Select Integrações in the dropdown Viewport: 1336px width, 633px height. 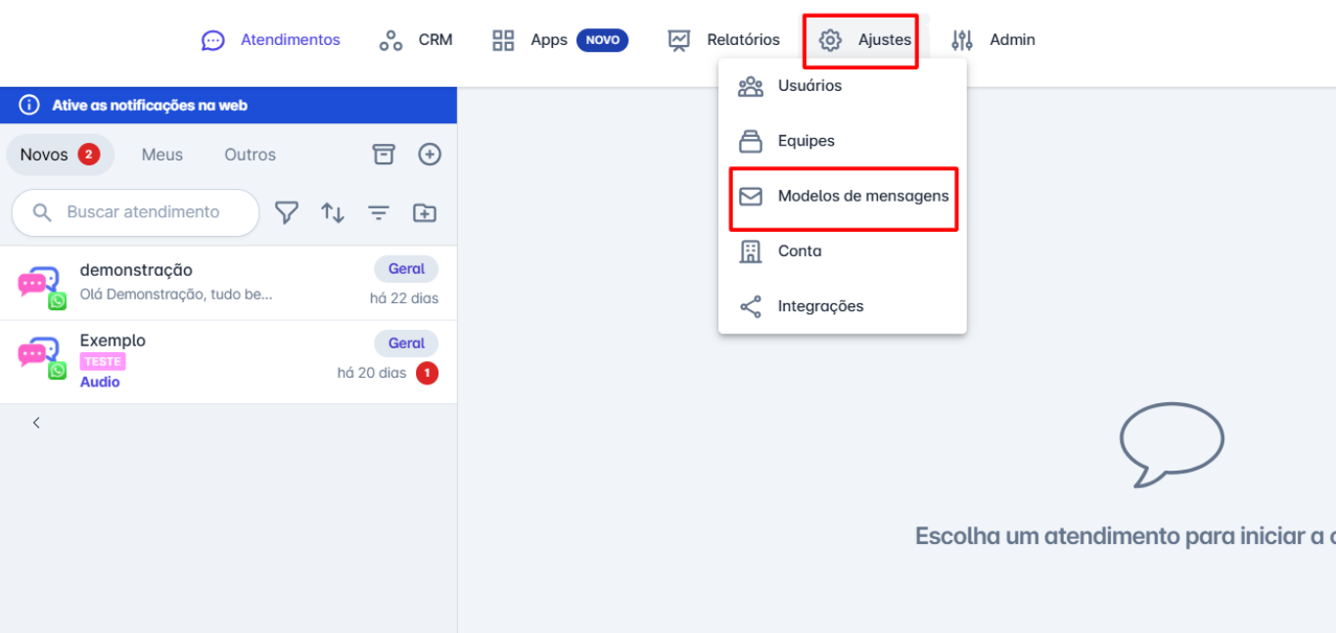tap(820, 306)
